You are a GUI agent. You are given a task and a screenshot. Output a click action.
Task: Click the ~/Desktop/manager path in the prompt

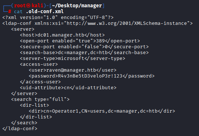pyautogui.click(x=77, y=6)
